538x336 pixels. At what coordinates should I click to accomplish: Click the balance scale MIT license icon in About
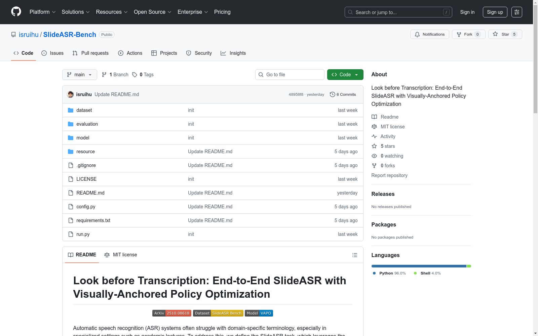coord(374,127)
